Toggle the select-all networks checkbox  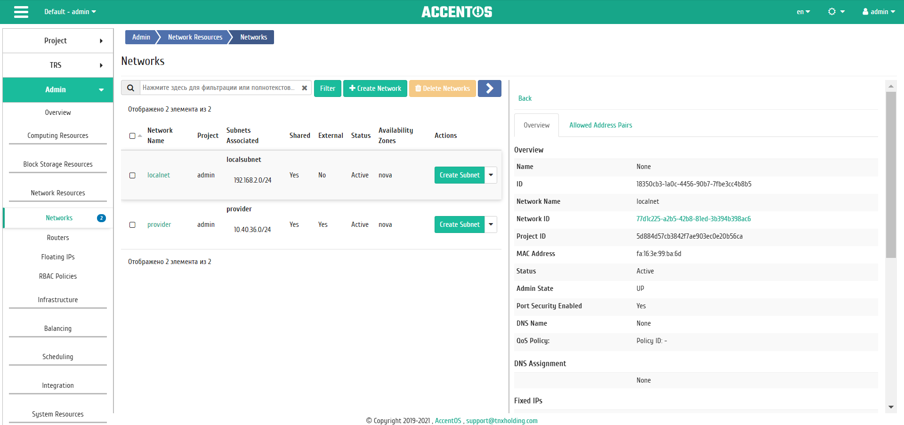tap(132, 136)
